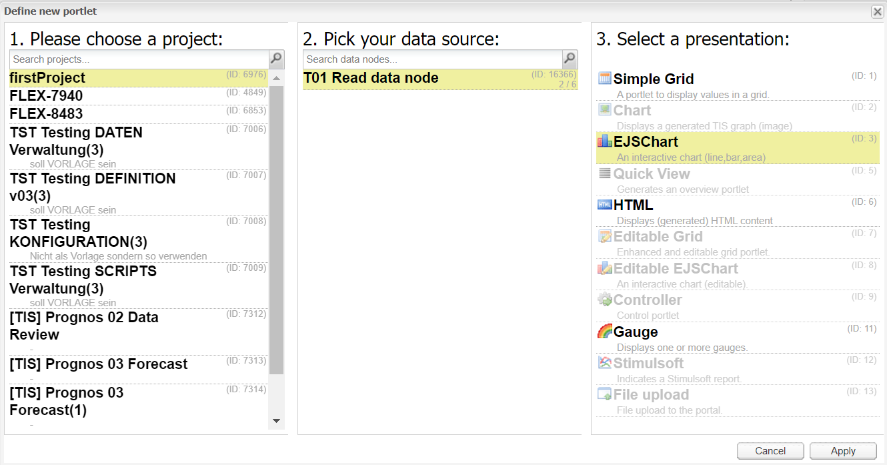This screenshot has width=887, height=465.
Task: Click the Stimulsoft presentation label
Action: point(649,363)
